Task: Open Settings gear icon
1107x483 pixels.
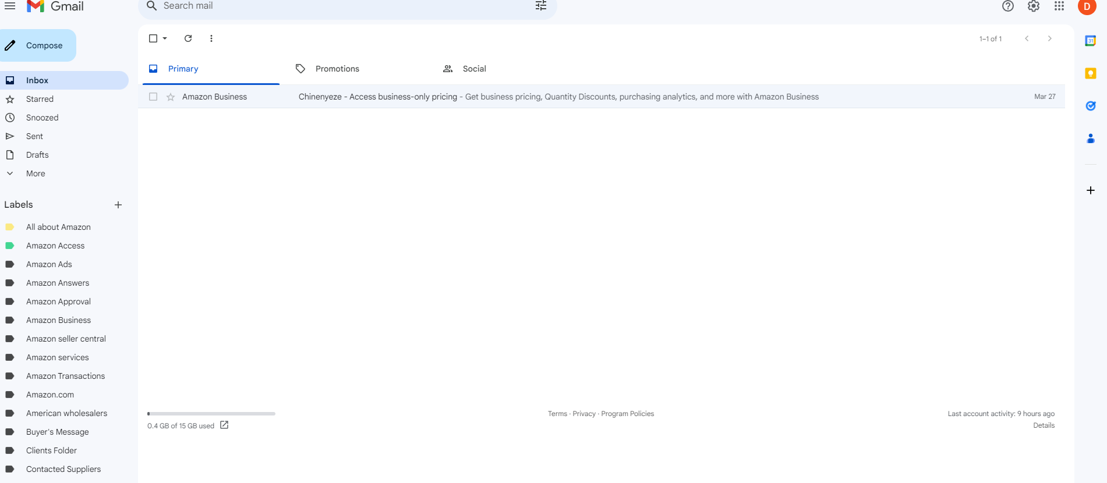Action: click(1034, 6)
